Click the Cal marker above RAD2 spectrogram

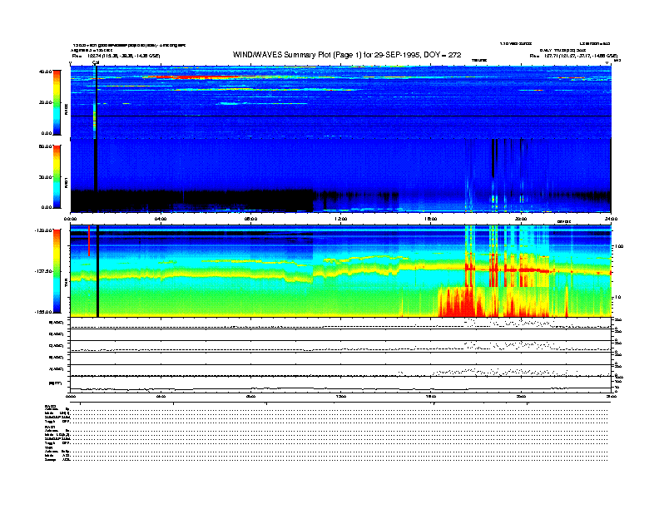96,62
